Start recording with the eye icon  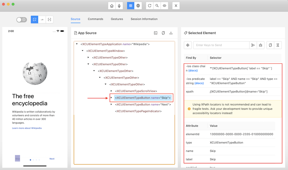[x=164, y=6]
